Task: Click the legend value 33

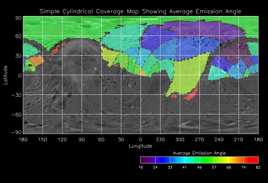Action: (x=170, y=167)
